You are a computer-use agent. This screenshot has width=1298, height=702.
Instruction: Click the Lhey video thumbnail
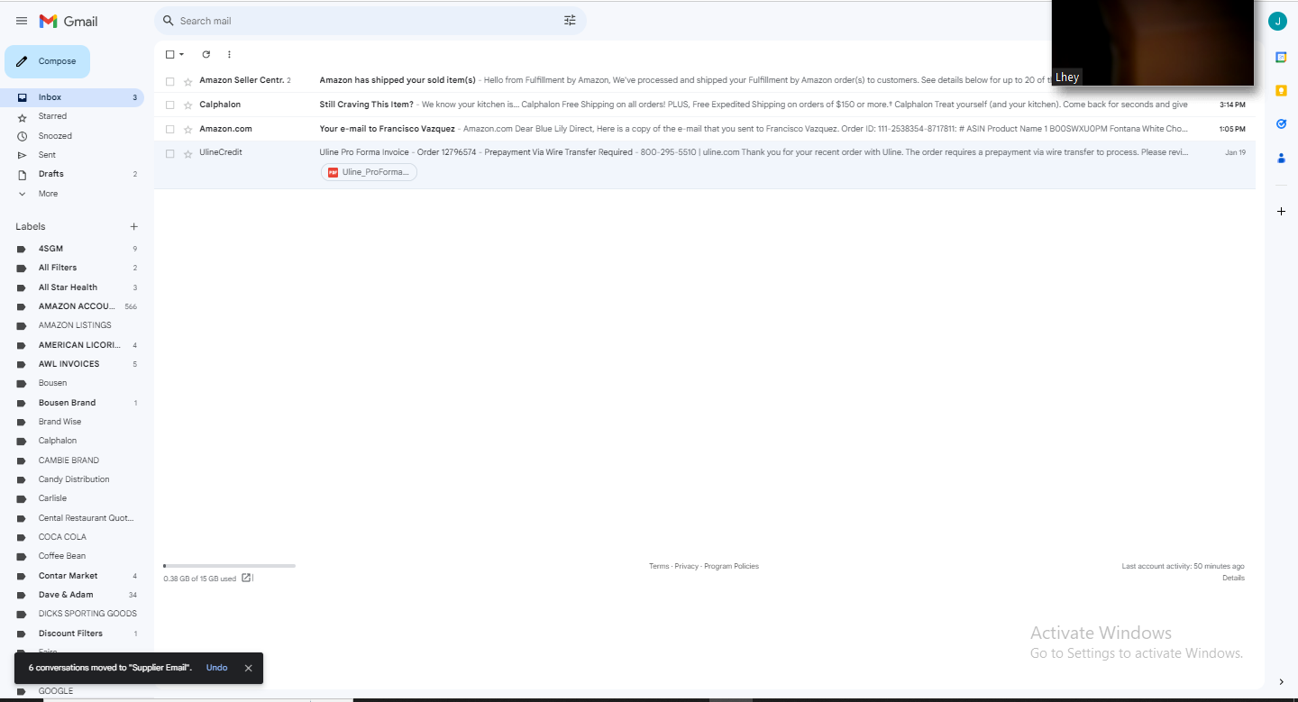point(1153,42)
